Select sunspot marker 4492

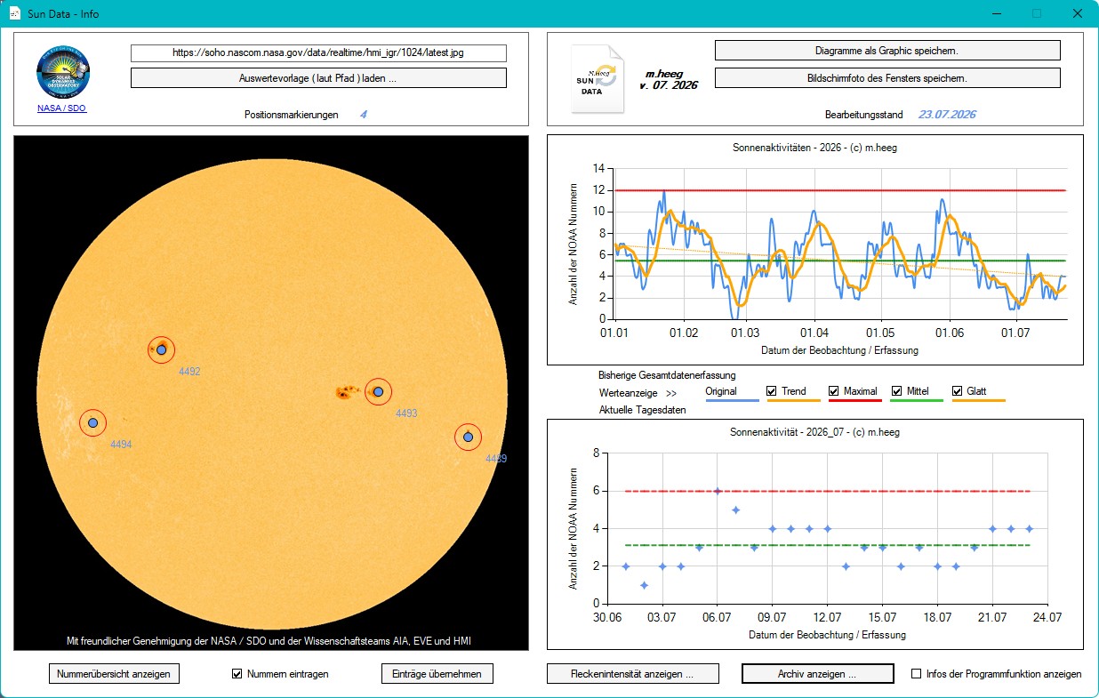(161, 349)
